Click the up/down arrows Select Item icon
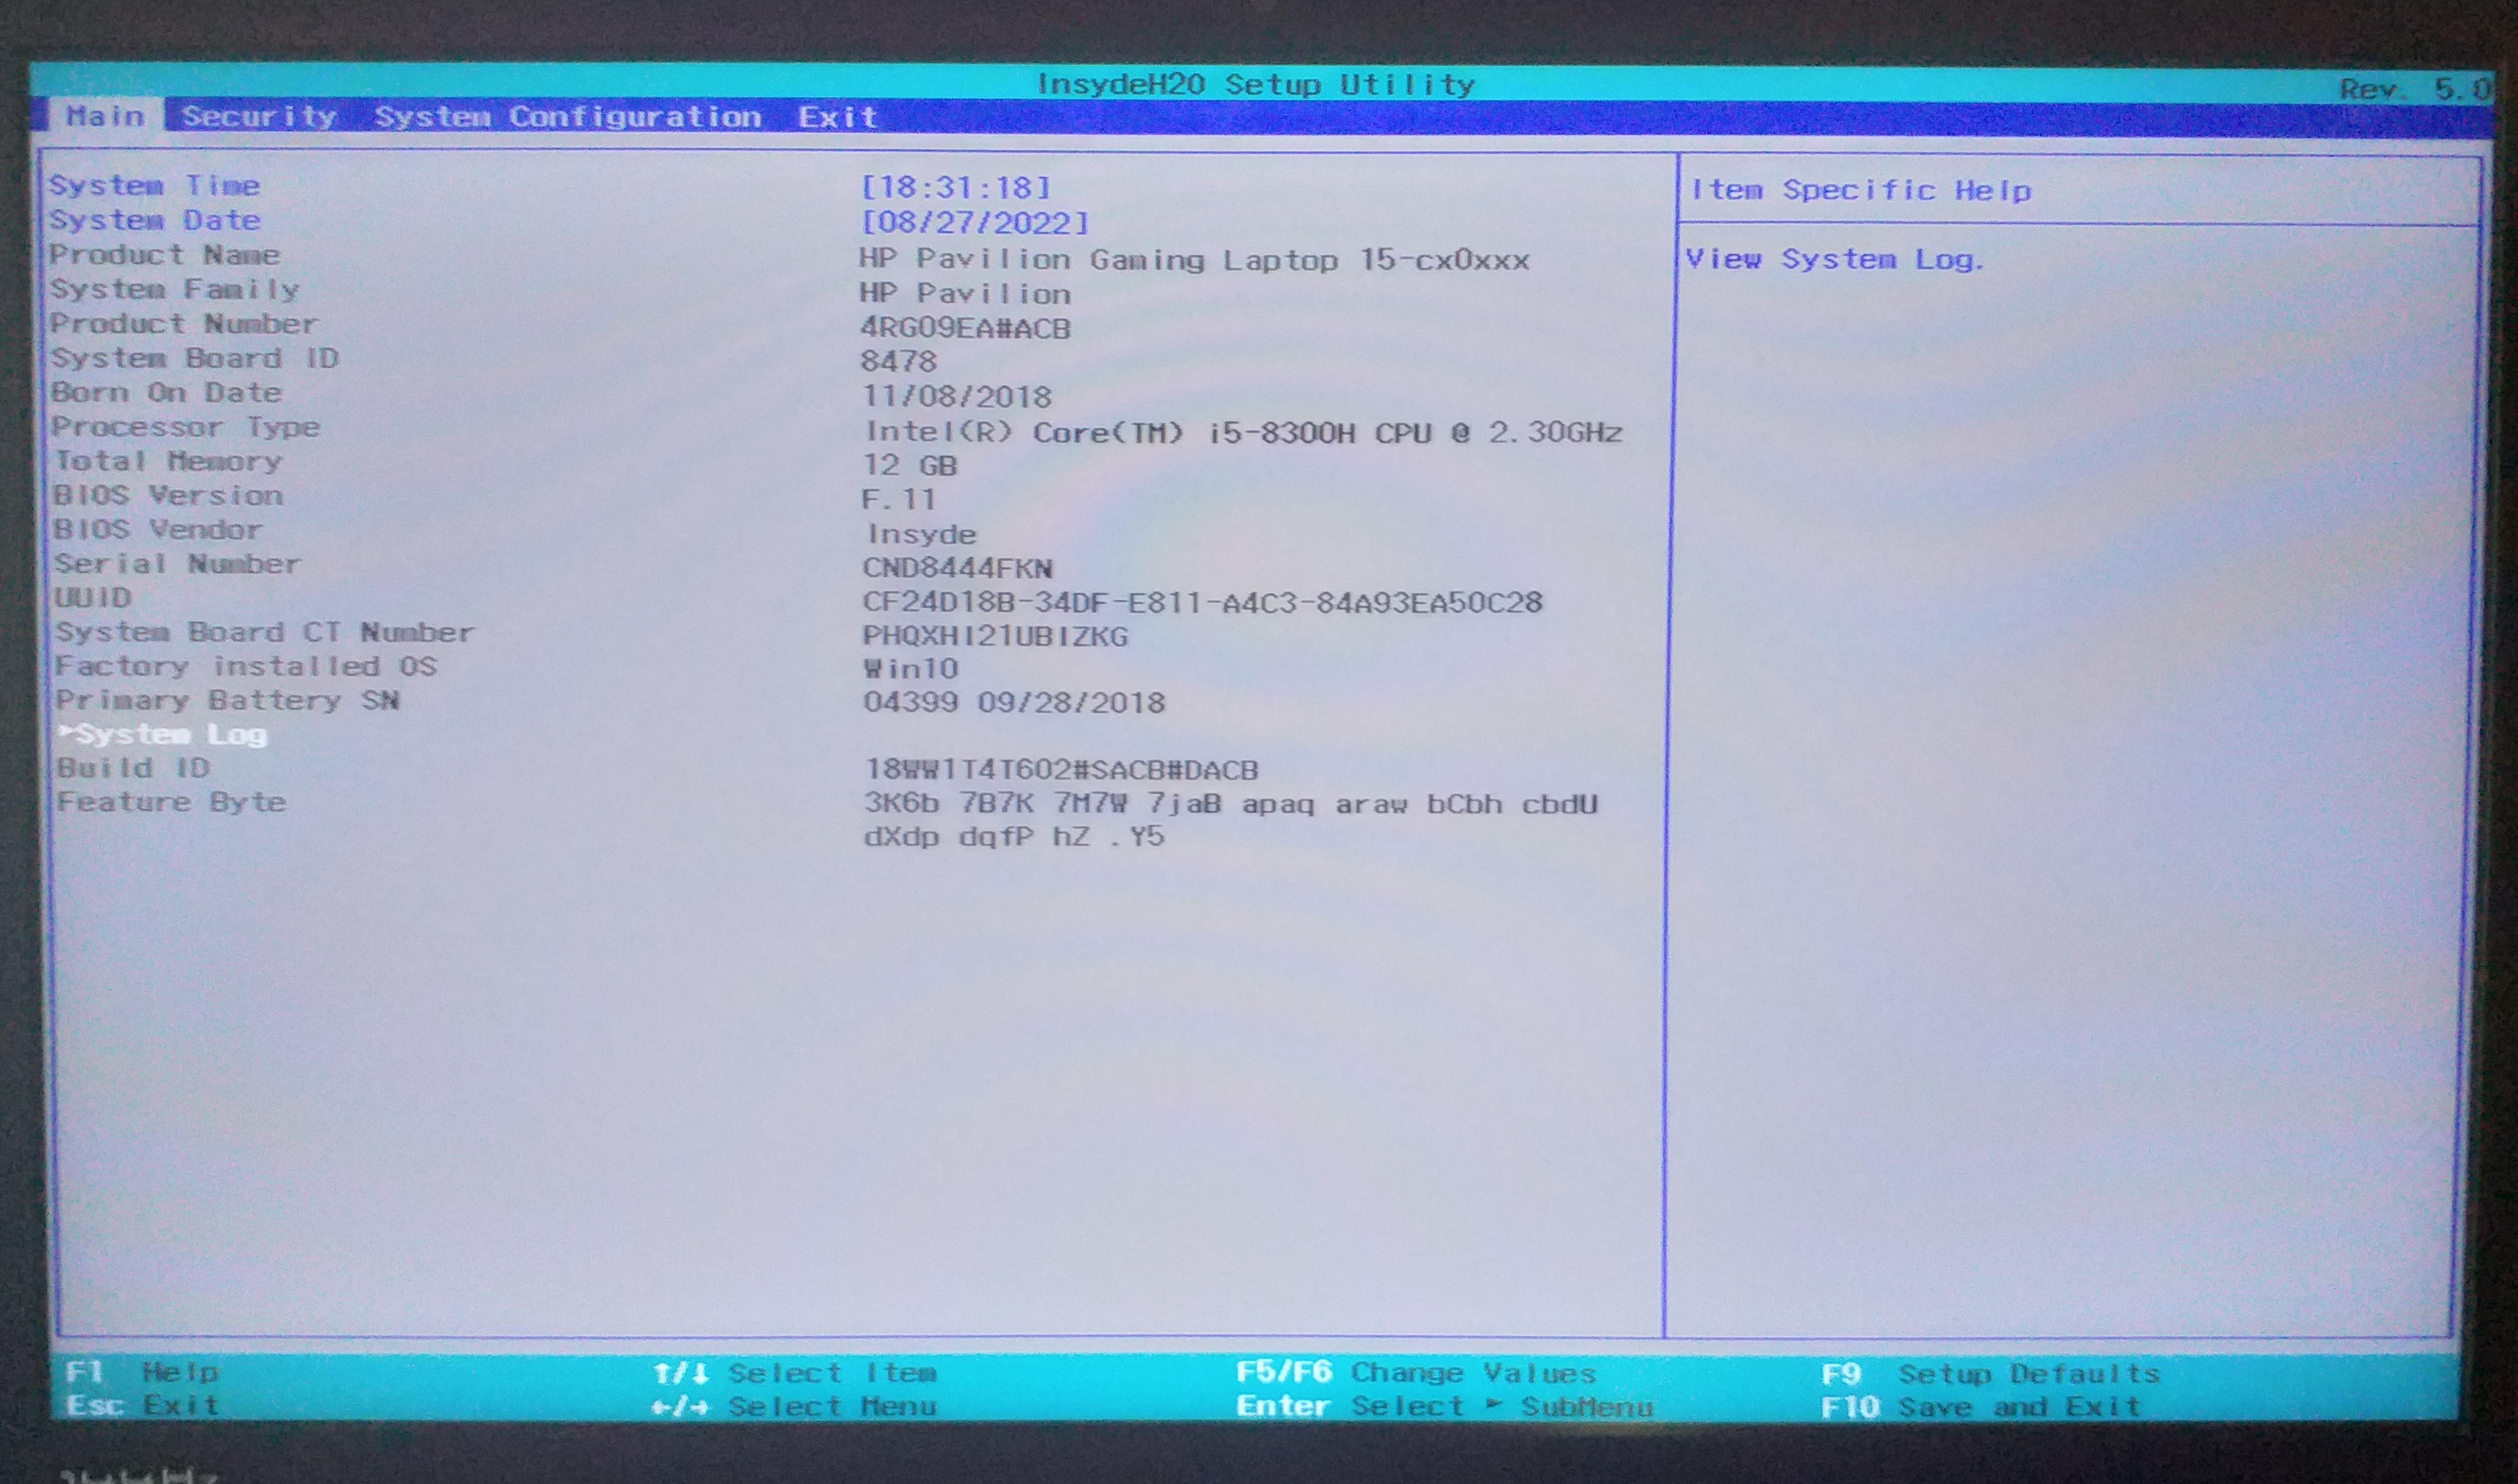Viewport: 2518px width, 1484px height. point(680,1373)
